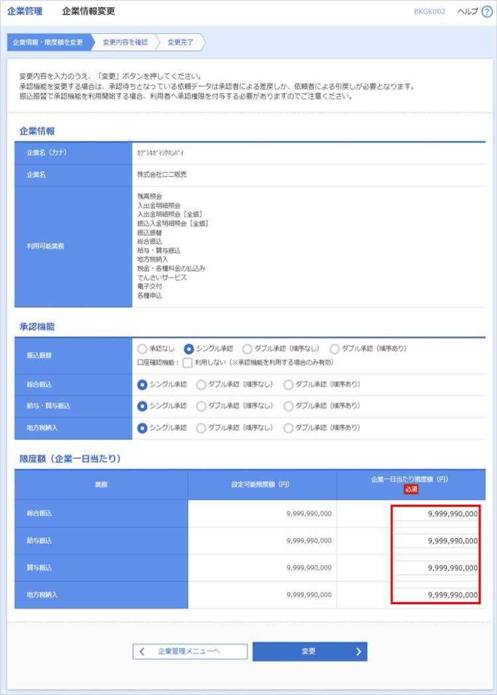Select ダブル承認（順序あり） for 給与・賞与振込

click(x=288, y=406)
